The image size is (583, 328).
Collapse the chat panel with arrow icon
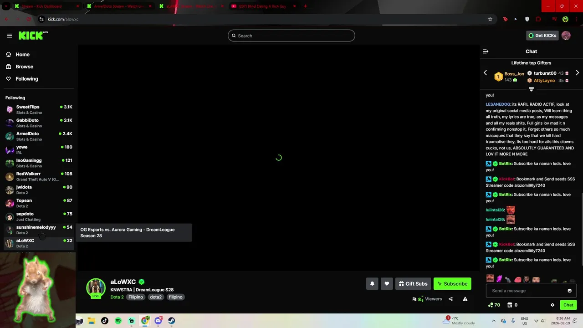(486, 51)
